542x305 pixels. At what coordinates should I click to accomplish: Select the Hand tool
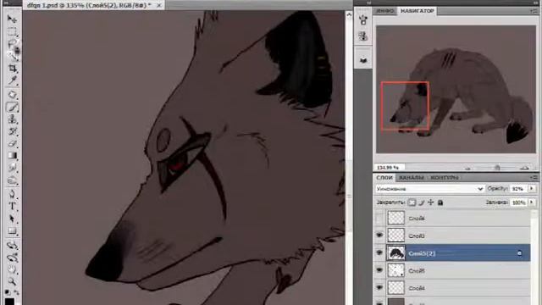coord(12,269)
